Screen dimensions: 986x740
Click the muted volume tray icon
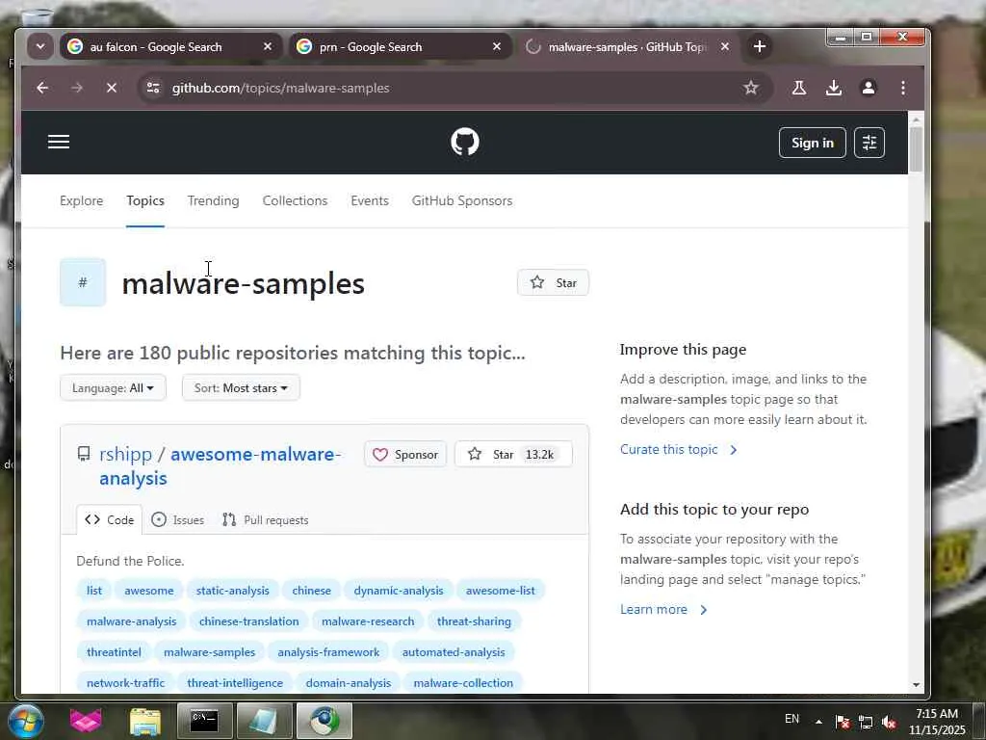coord(889,722)
